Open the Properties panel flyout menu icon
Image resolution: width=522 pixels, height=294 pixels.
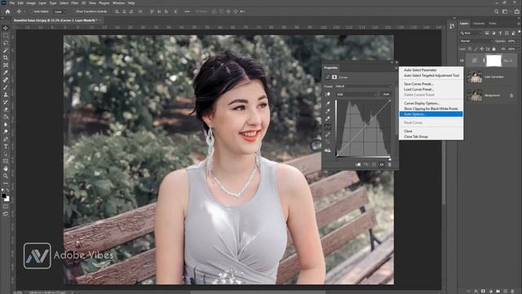point(396,68)
